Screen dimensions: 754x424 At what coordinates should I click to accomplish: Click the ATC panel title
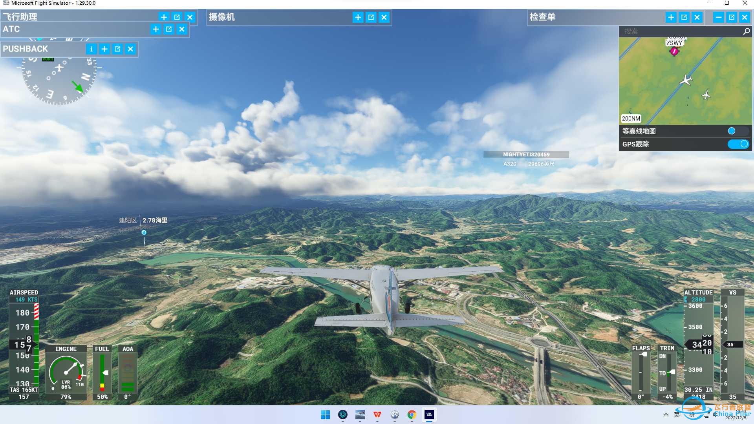click(11, 29)
